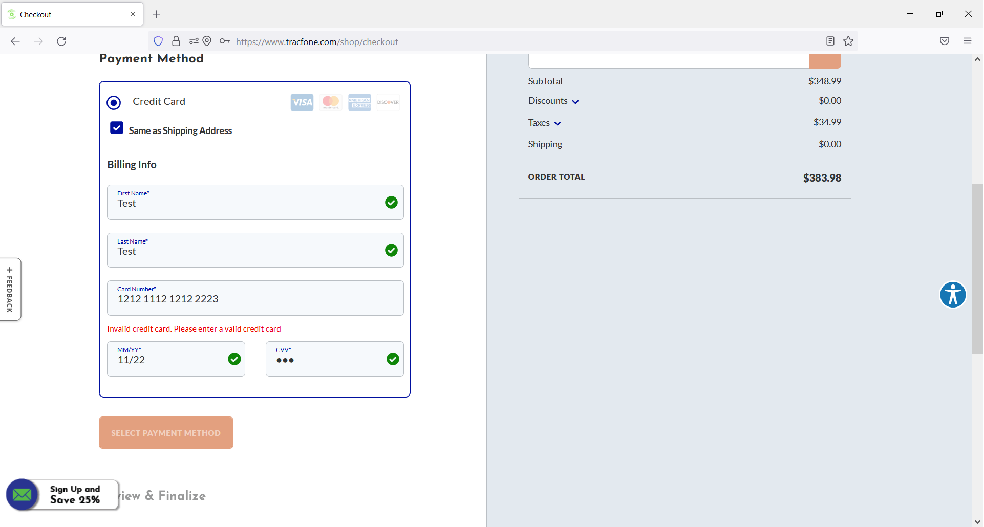Open the Sign Up and Save 25% envelope

tap(22, 494)
